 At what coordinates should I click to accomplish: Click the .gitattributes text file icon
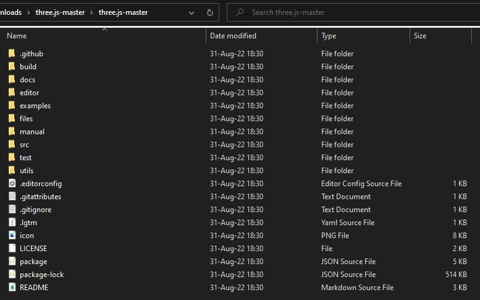point(12,197)
